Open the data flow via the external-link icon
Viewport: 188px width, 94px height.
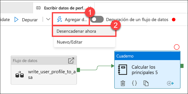tap(71, 61)
